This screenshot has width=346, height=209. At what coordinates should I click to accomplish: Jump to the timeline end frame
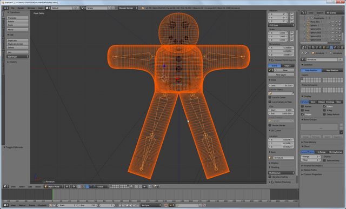tap(138, 205)
